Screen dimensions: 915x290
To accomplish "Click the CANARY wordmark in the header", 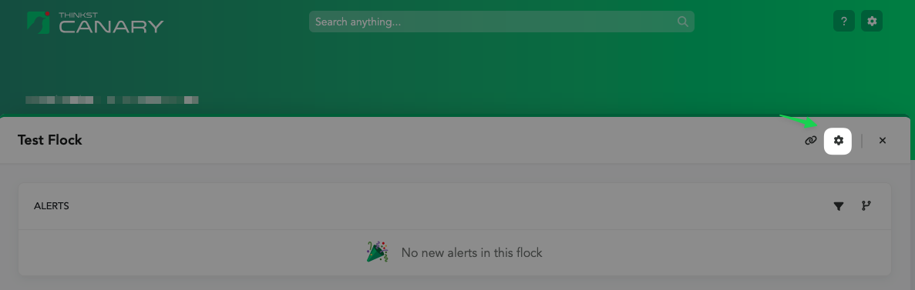I will click(x=111, y=27).
